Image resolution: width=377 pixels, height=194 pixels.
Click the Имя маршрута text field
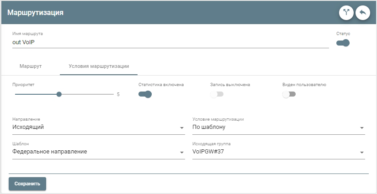coord(170,42)
